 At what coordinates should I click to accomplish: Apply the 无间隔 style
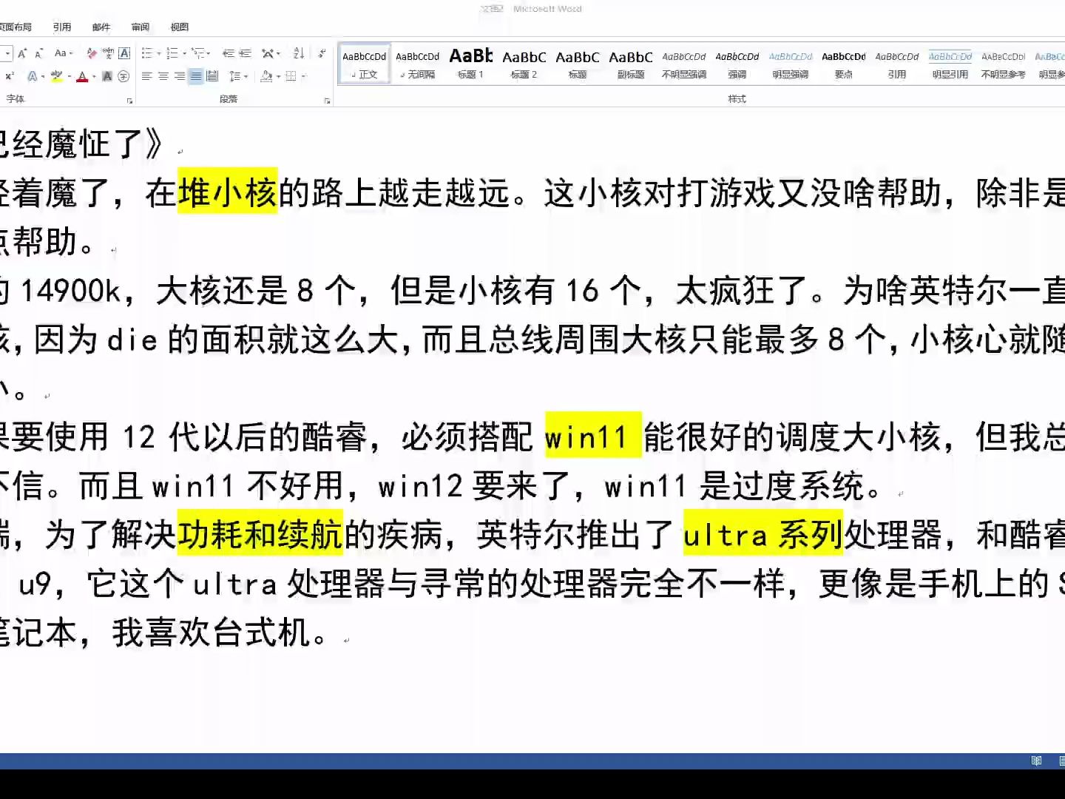(x=418, y=64)
